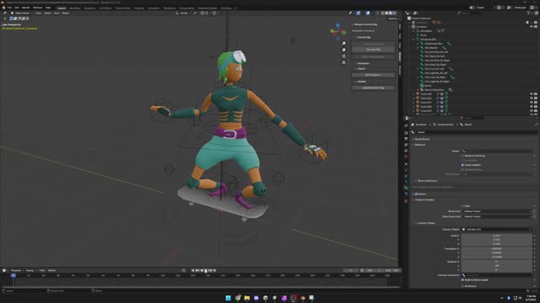This screenshot has width=540, height=303.
Task: Click the export button in the Export section
Action: (x=373, y=75)
